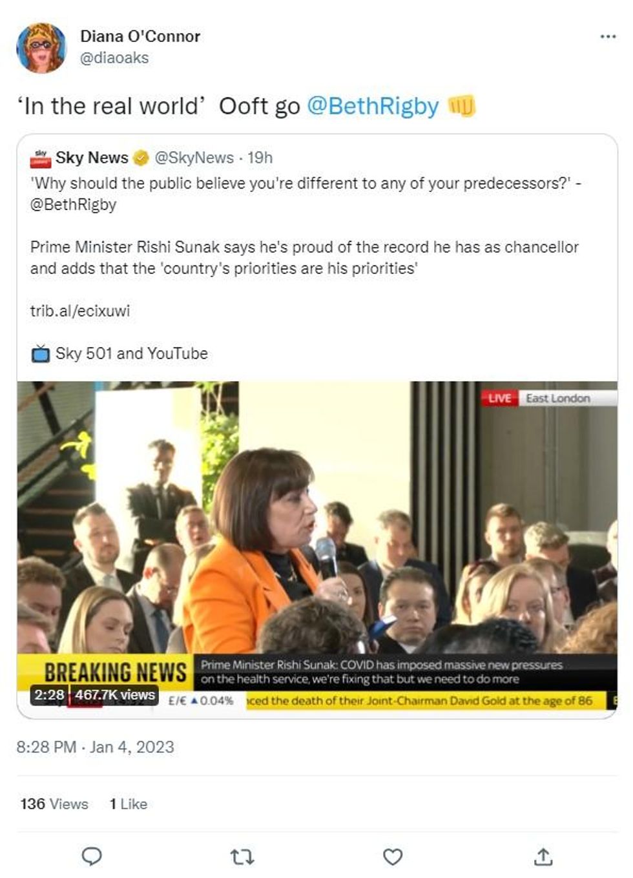Screen dimensions: 633x878
Task: Open Diana O'Connor's profile avatar
Action: [41, 47]
